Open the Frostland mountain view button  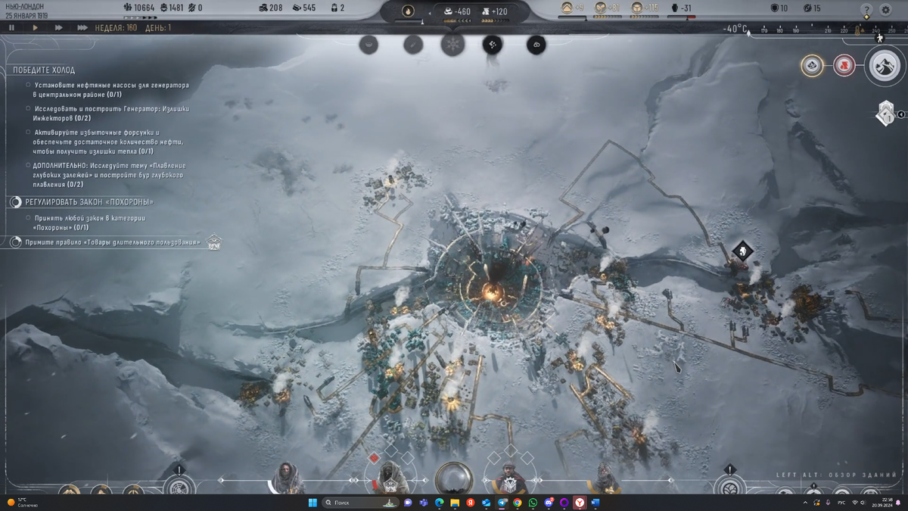[884, 67]
